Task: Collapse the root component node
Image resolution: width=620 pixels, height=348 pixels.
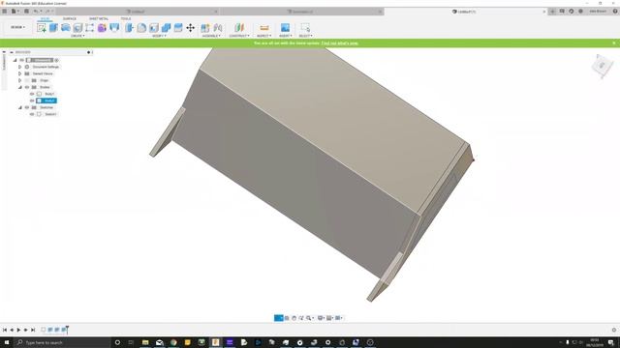Action: [x=15, y=60]
